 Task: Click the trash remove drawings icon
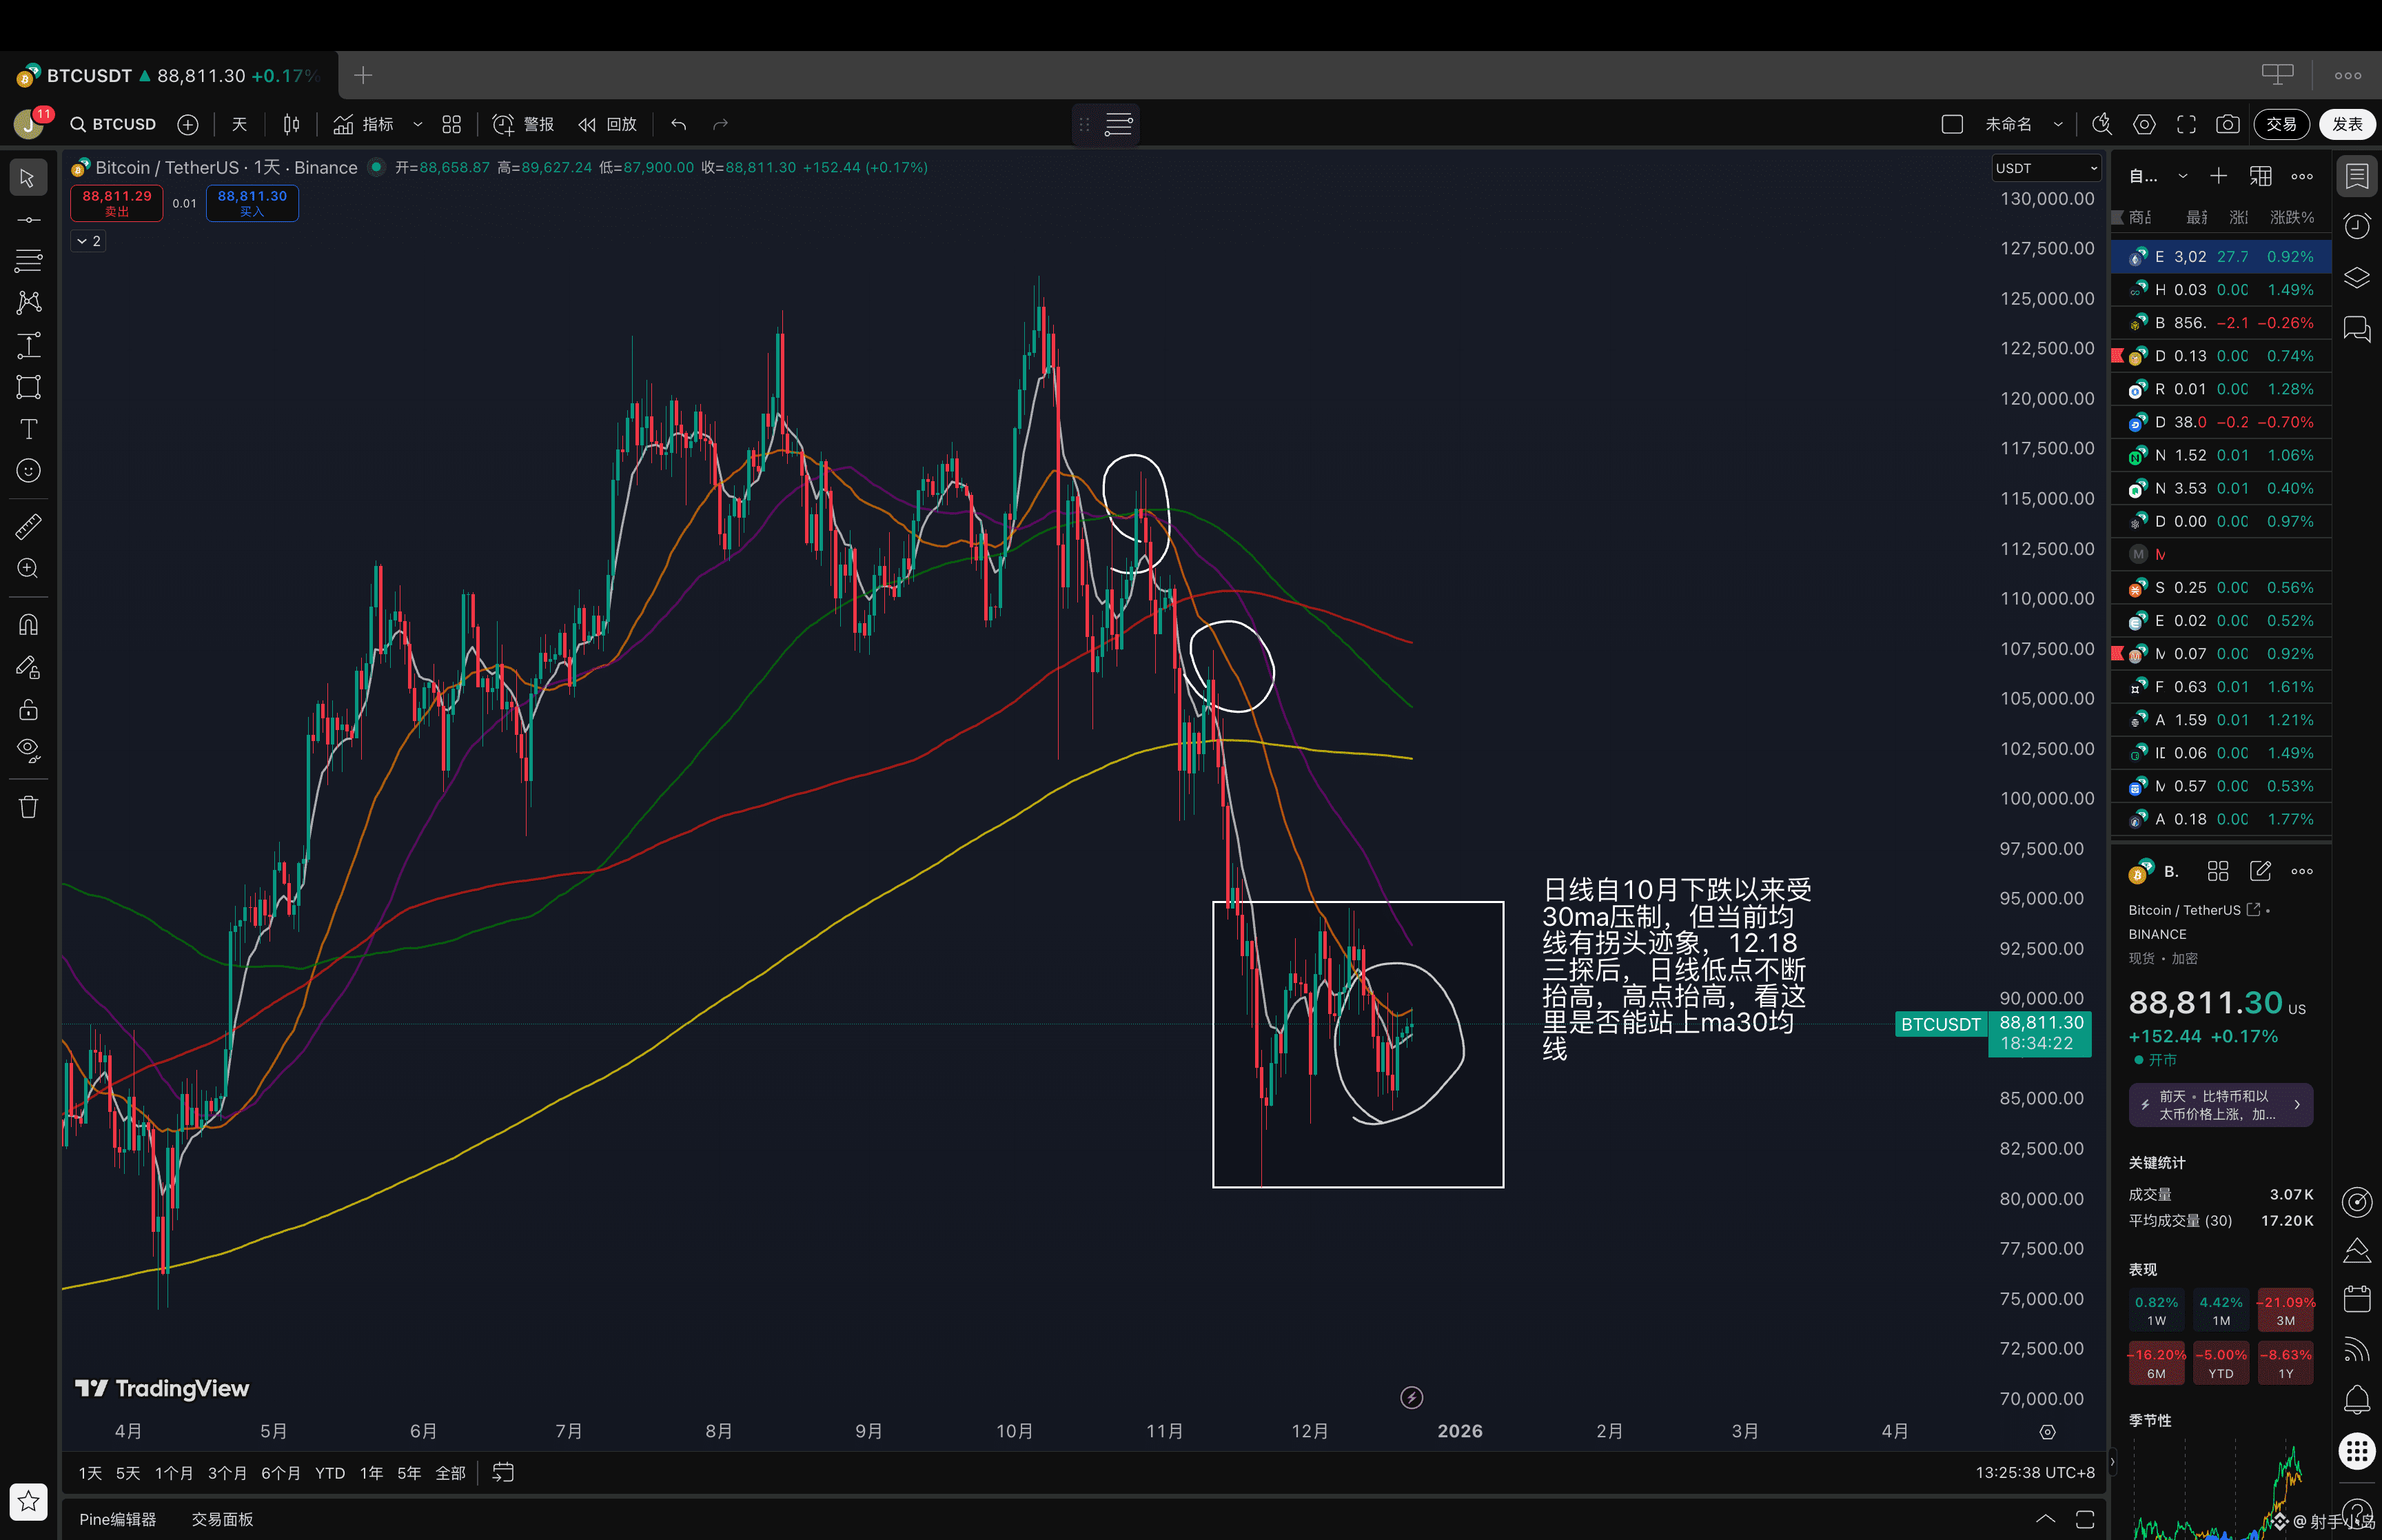[28, 807]
